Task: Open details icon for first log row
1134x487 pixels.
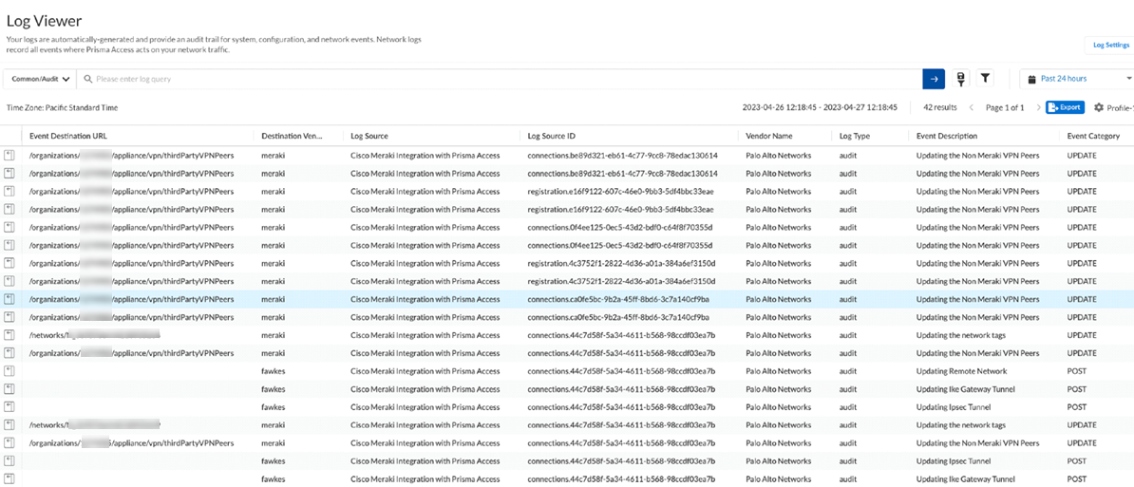Action: 9,155
